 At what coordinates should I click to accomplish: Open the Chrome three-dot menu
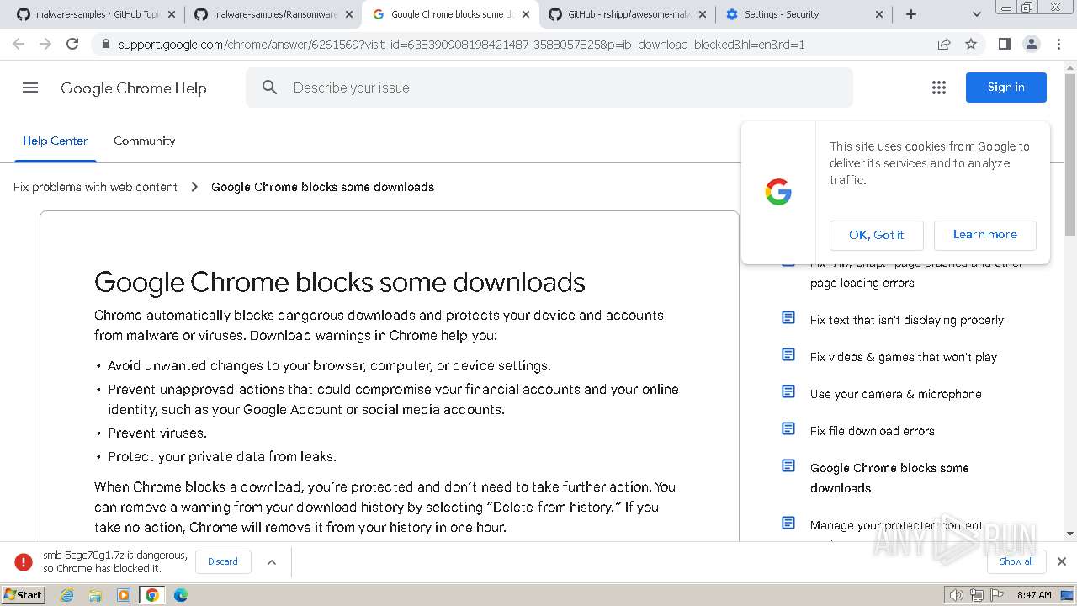tap(1058, 44)
